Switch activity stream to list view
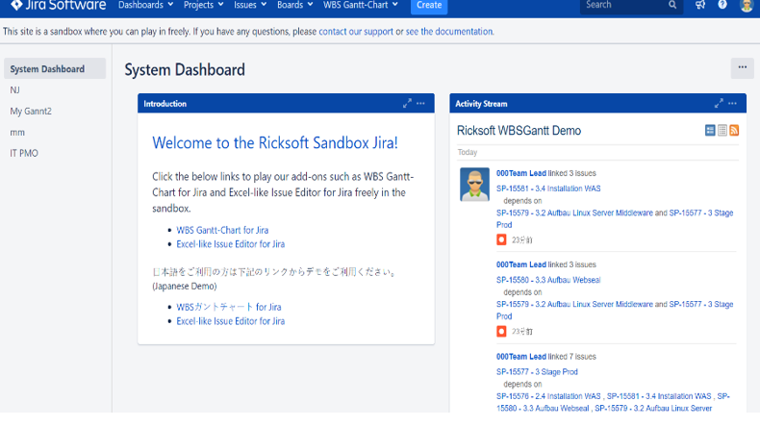The height and width of the screenshot is (427, 760). tap(722, 130)
